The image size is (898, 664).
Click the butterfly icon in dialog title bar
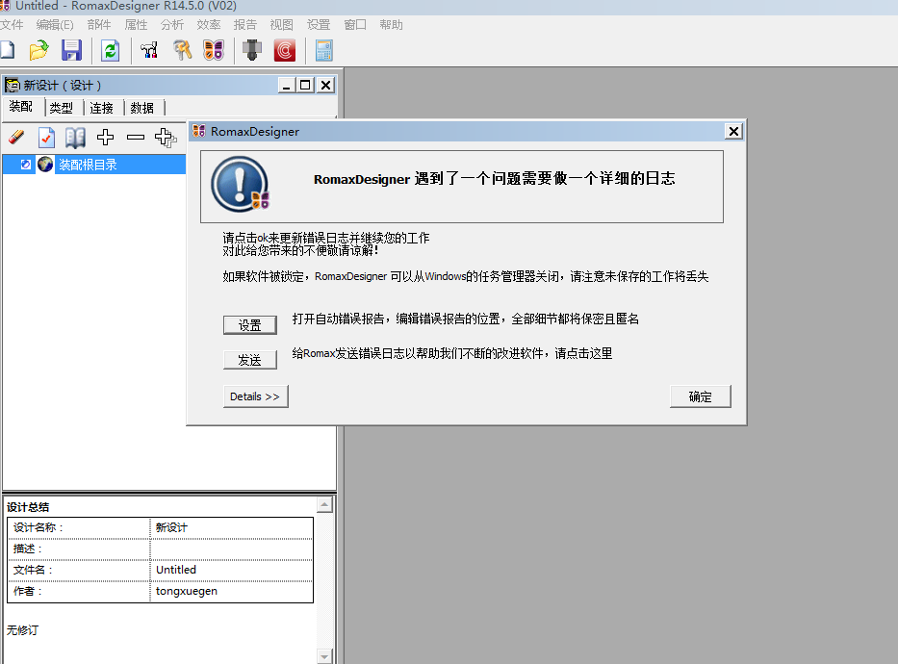pos(198,131)
